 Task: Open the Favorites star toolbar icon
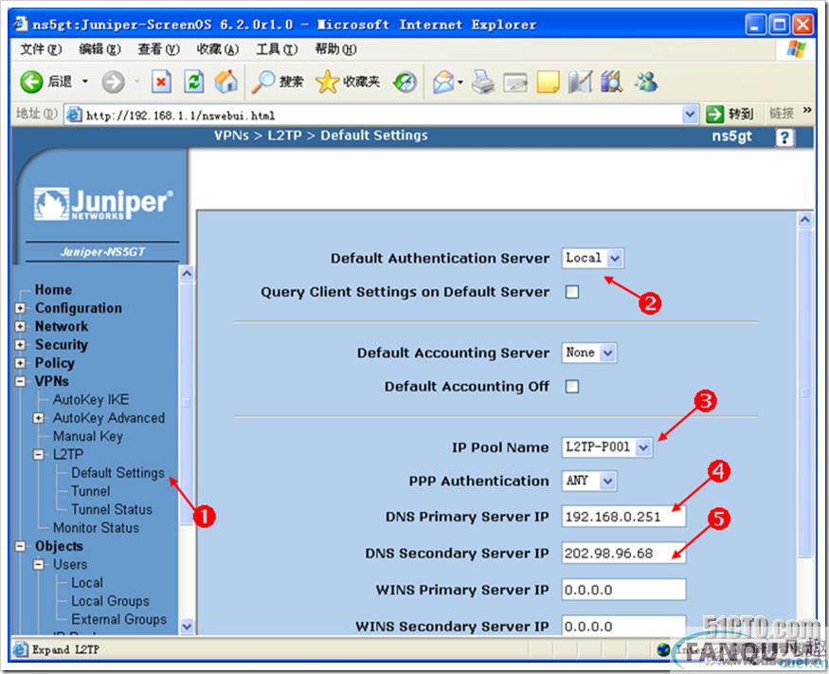tap(327, 82)
